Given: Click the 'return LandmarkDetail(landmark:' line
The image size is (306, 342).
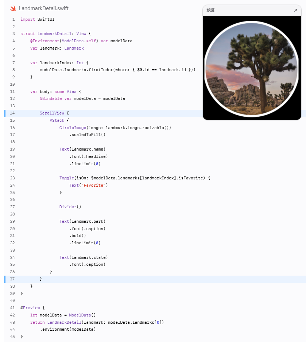Looking at the screenshot, I should pyautogui.click(x=97, y=322).
